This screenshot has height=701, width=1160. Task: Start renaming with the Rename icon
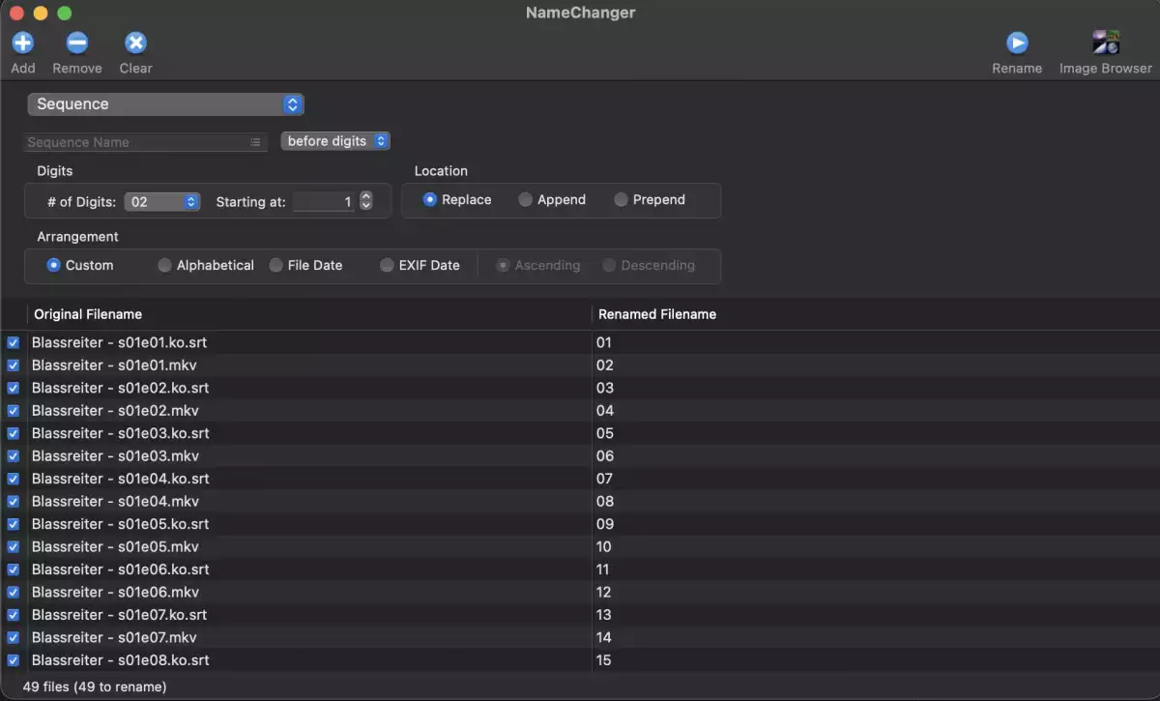click(x=1017, y=43)
